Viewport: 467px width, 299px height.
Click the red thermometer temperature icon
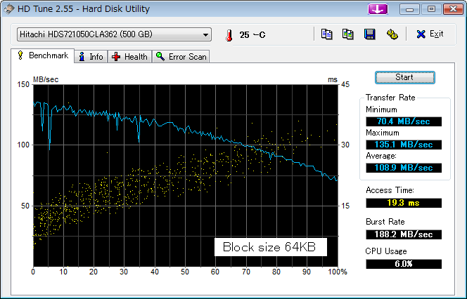tap(228, 35)
